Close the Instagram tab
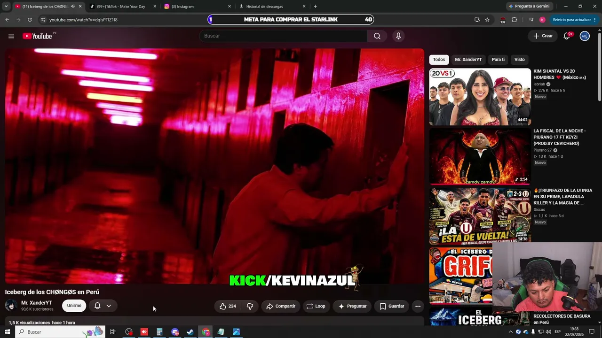Screen dimensions: 602x338 [230, 7]
